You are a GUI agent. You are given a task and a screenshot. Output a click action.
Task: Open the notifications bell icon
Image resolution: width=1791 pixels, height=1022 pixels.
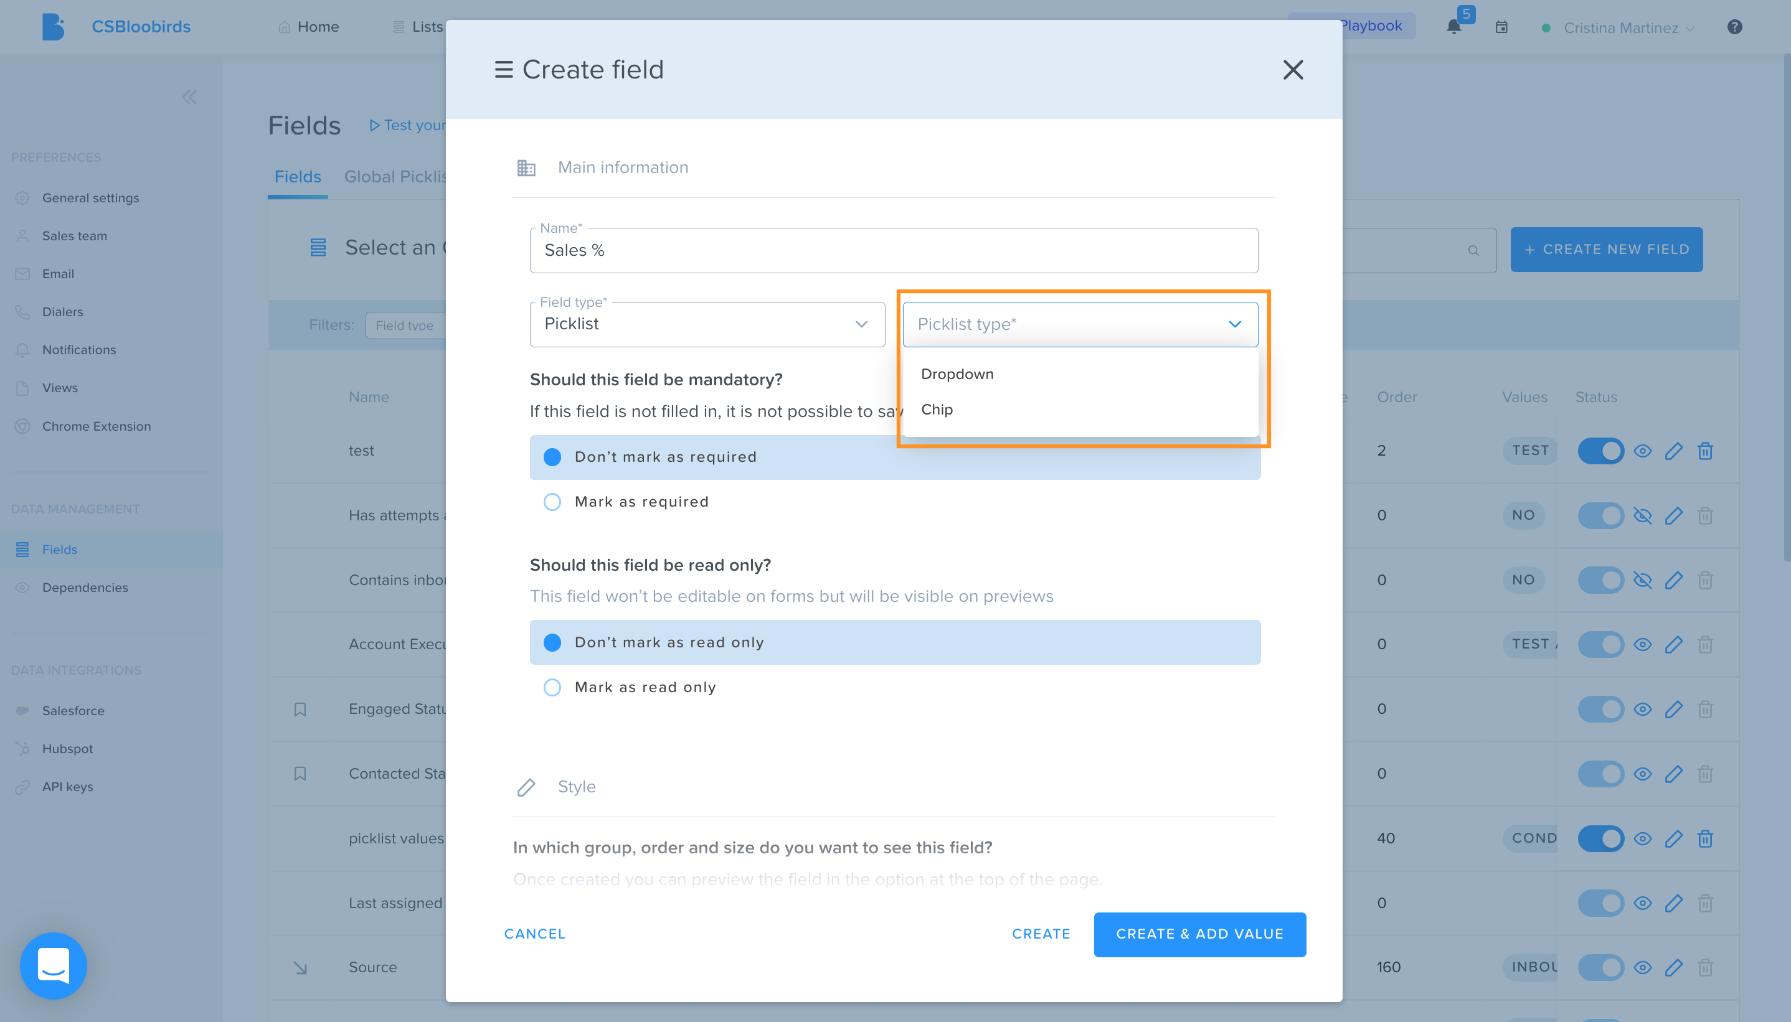[x=1453, y=27]
